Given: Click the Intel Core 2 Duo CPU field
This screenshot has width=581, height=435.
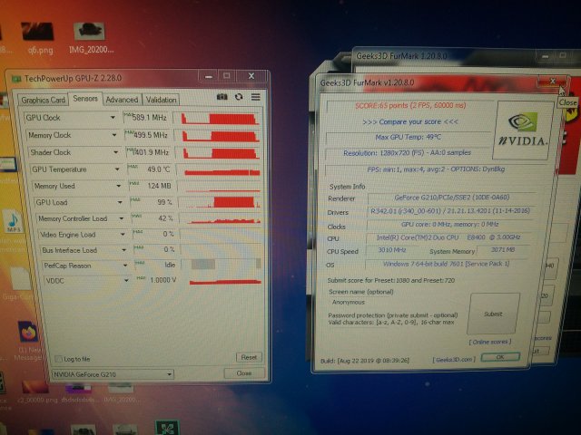Looking at the screenshot, I should click(x=448, y=237).
